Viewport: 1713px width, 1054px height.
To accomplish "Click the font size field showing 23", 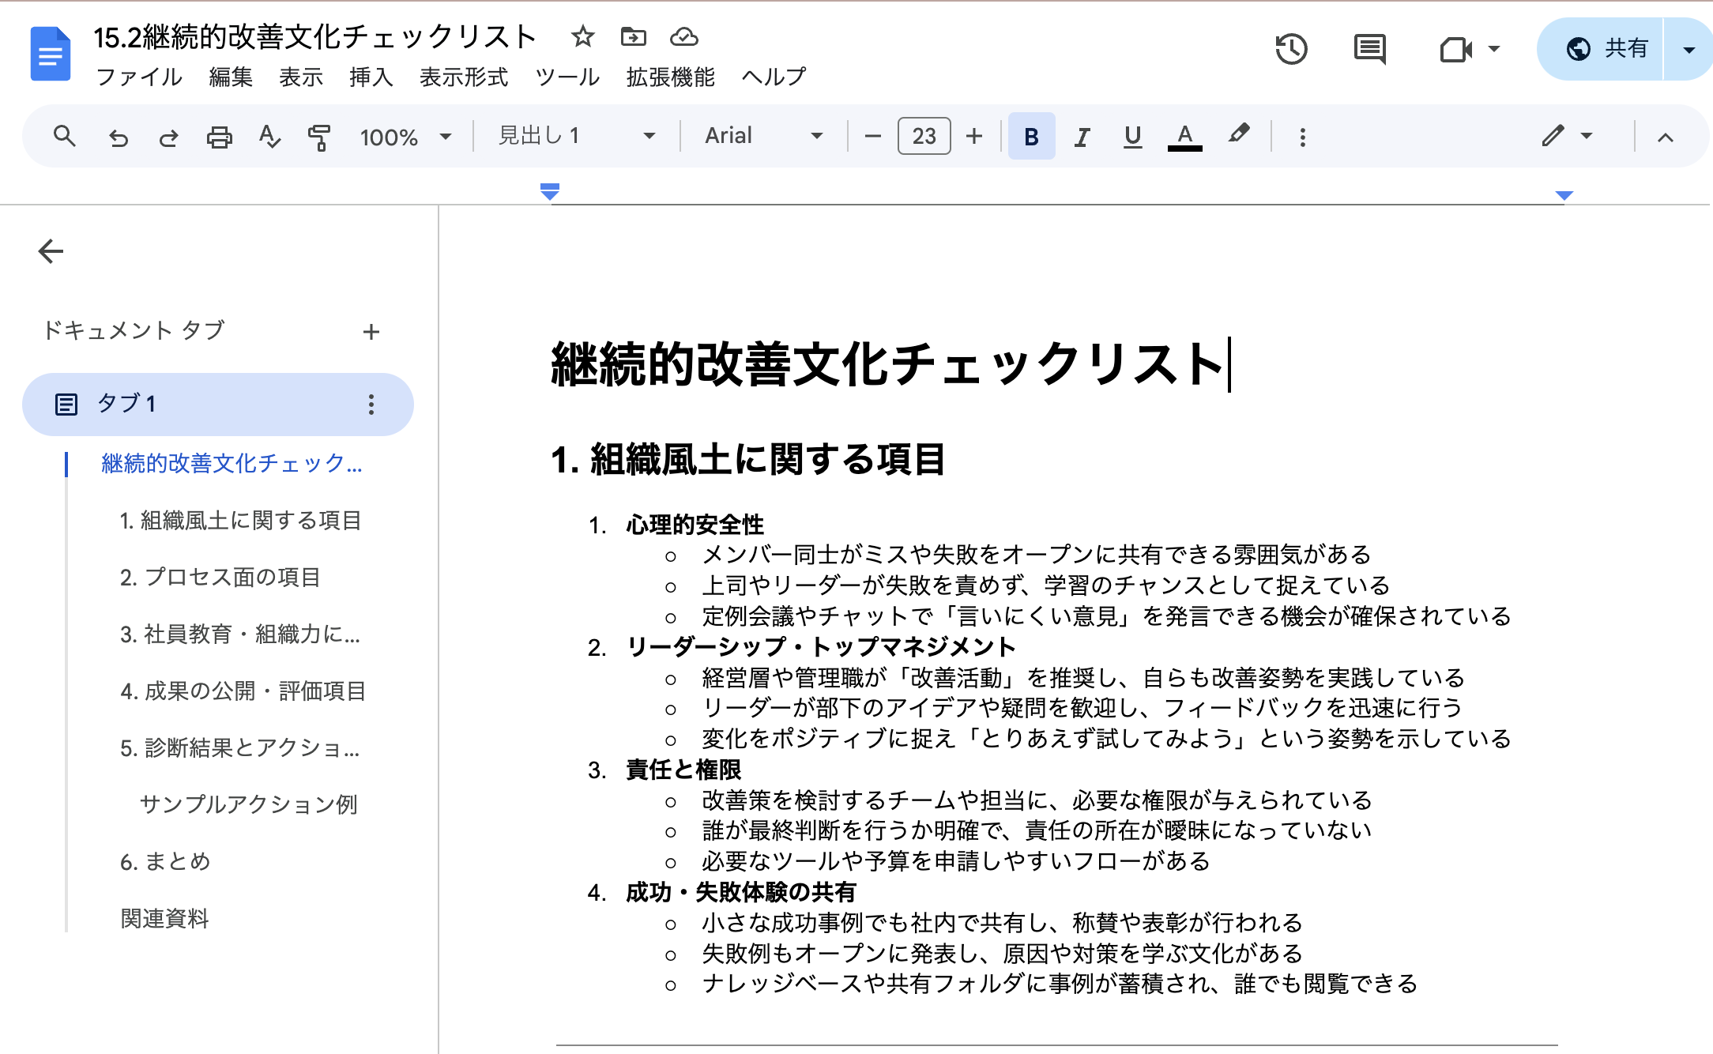I will [x=924, y=135].
